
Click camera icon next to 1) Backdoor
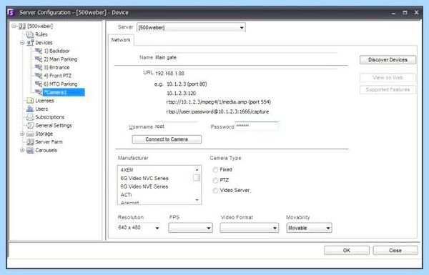pyautogui.click(x=39, y=51)
